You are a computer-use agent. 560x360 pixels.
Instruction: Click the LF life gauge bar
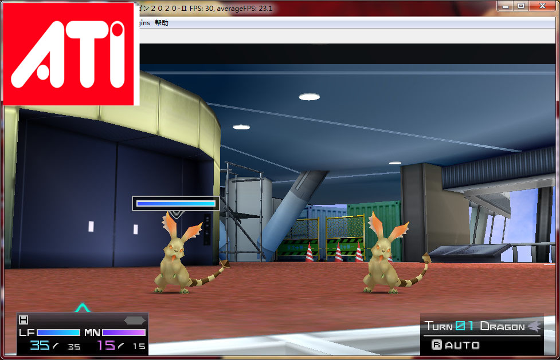[x=58, y=333]
